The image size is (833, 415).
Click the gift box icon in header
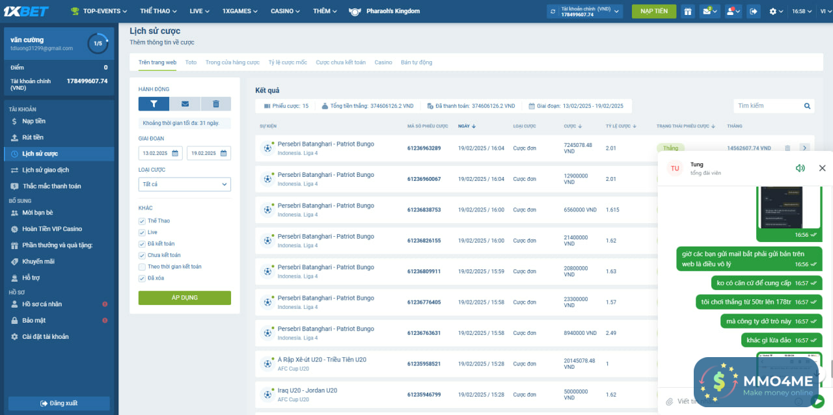coord(688,11)
